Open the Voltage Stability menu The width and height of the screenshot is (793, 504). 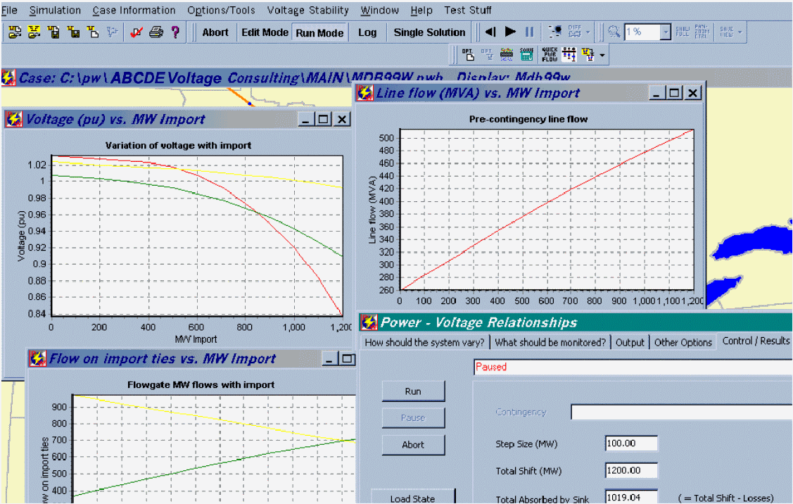pos(307,10)
